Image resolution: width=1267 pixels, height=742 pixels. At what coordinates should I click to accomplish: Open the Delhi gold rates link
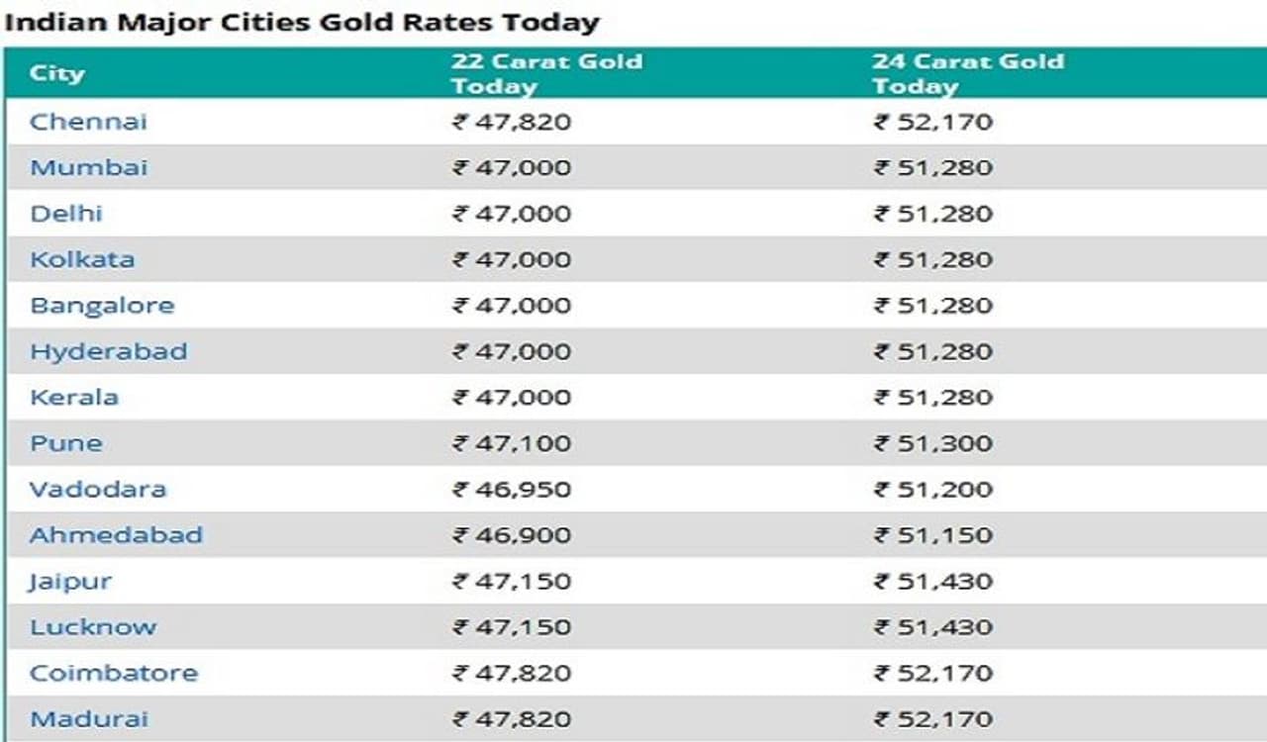pos(66,214)
